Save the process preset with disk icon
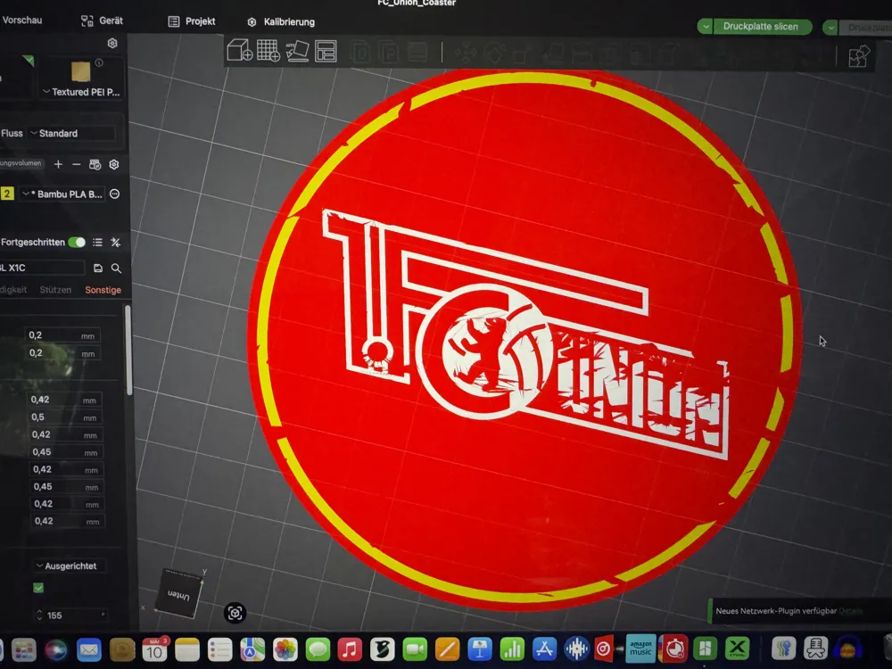 click(x=98, y=268)
